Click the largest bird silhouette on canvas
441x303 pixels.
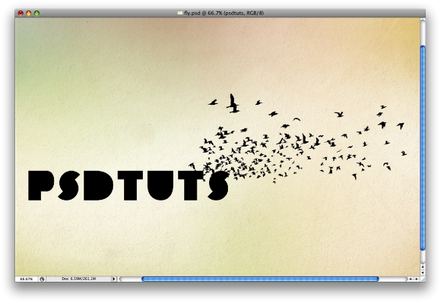(233, 103)
